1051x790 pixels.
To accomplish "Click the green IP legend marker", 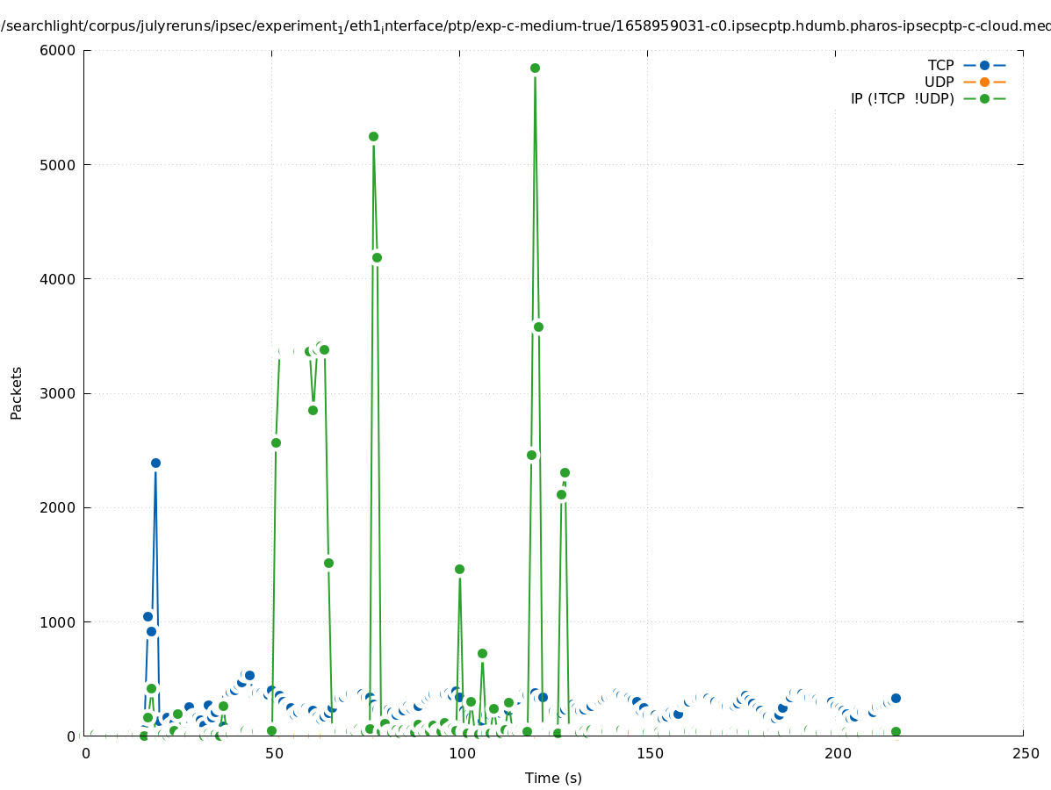I will (984, 98).
